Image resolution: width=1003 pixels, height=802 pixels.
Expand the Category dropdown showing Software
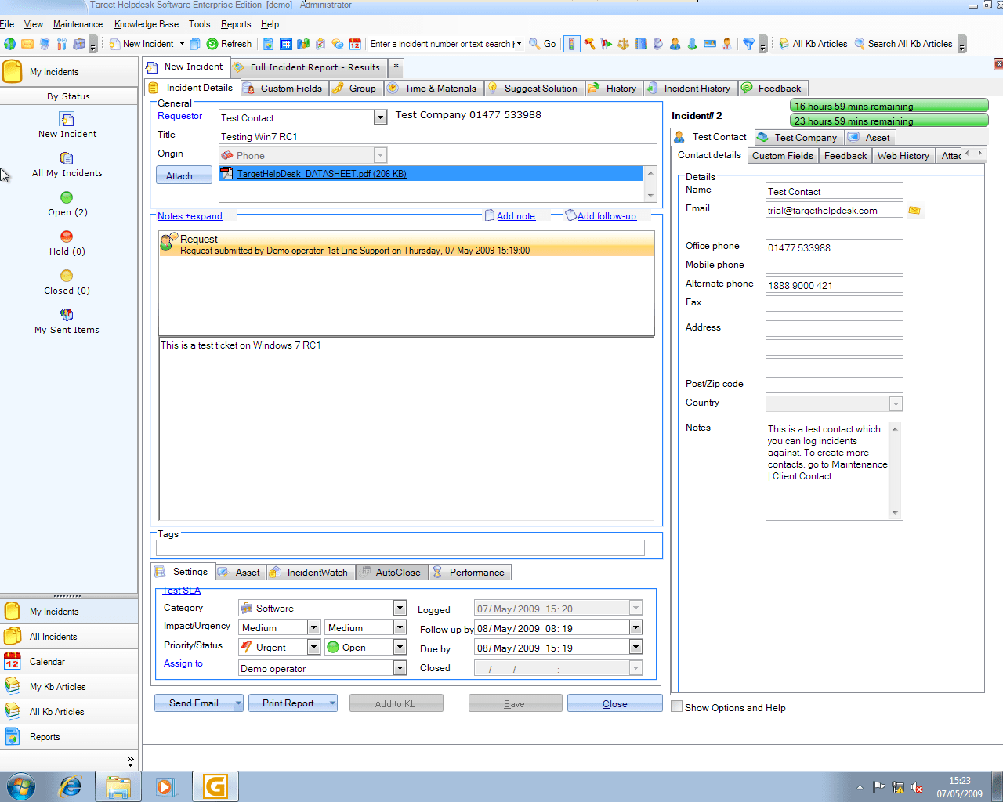400,607
